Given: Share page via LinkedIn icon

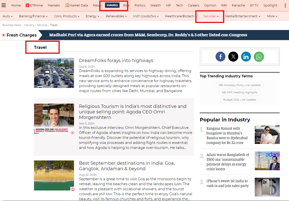Looking at the screenshot, I should 246,57.
